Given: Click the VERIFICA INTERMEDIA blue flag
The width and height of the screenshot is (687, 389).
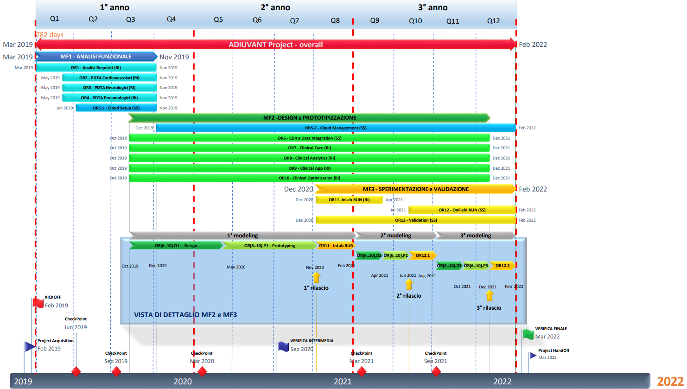Looking at the screenshot, I should [x=283, y=346].
